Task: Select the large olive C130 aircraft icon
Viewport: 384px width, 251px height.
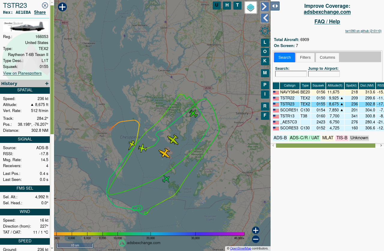Action: click(173, 139)
